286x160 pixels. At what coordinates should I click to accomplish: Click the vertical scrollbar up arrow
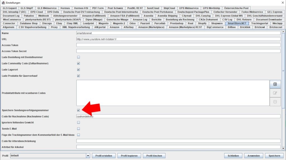[283, 32]
